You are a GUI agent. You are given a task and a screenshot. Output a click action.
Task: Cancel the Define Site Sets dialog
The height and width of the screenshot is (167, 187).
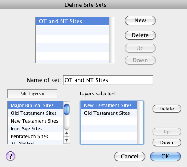click(130, 156)
